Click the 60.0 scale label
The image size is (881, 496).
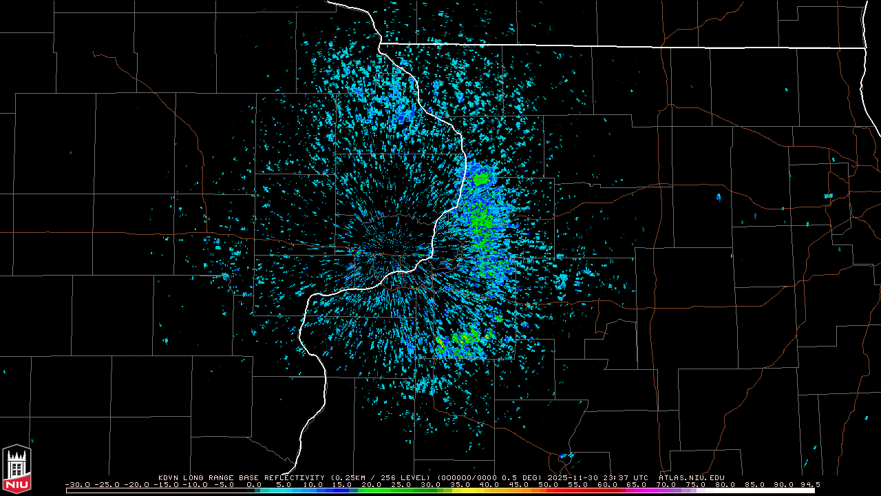click(609, 484)
